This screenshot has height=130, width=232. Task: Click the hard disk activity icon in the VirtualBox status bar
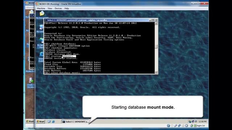(169, 126)
